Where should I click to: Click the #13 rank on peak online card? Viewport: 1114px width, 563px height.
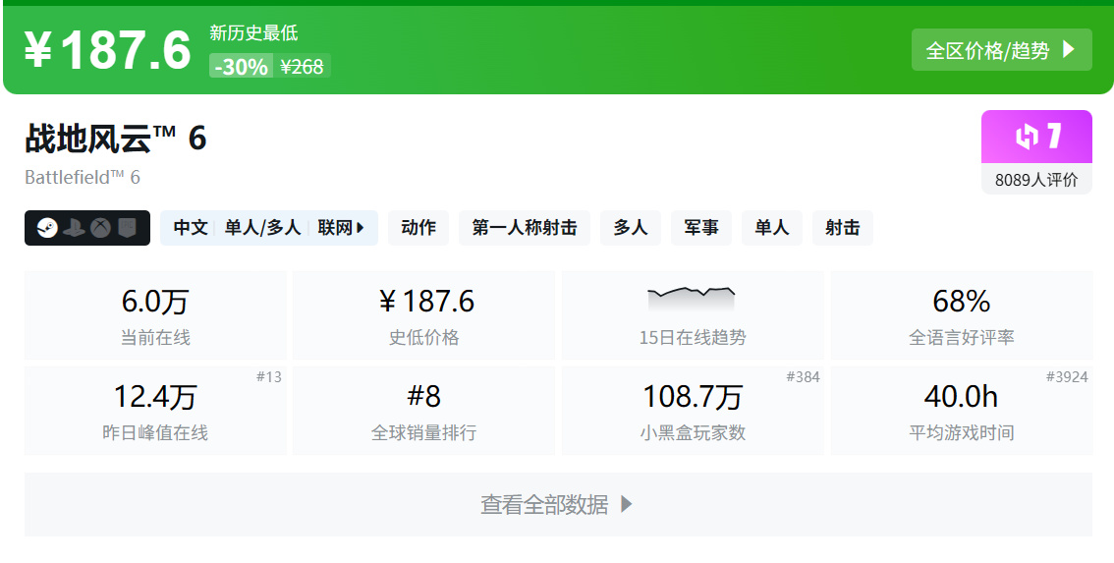[269, 376]
